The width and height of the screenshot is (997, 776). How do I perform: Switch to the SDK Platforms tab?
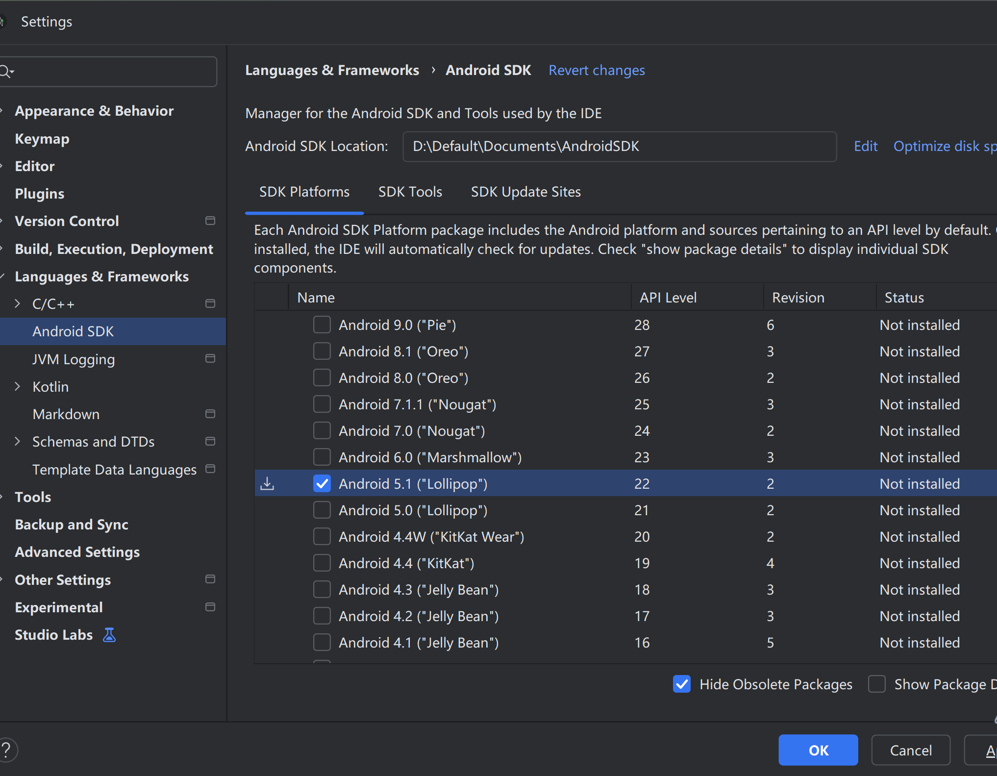(304, 192)
